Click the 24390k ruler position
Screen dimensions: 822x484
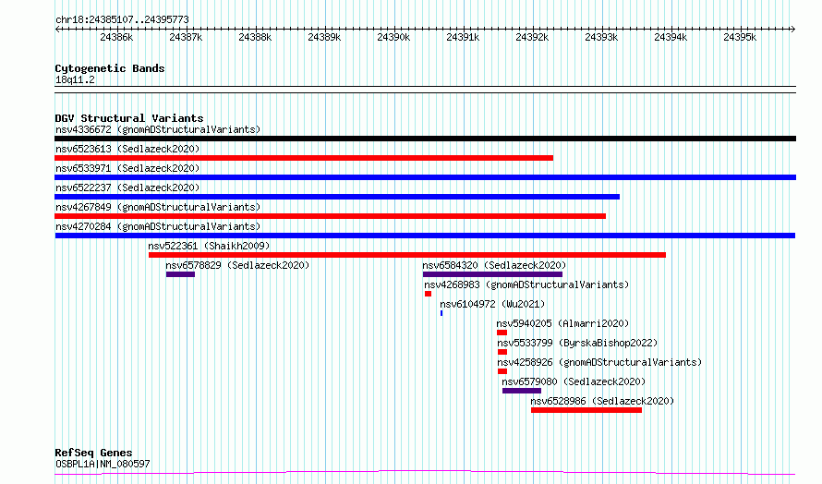[x=393, y=37]
